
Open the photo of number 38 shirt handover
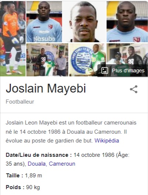pos(47,60)
